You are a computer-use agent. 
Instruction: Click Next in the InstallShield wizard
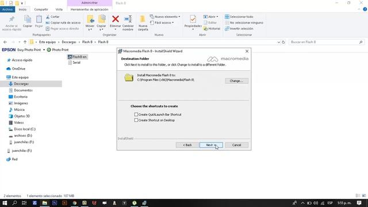211,145
